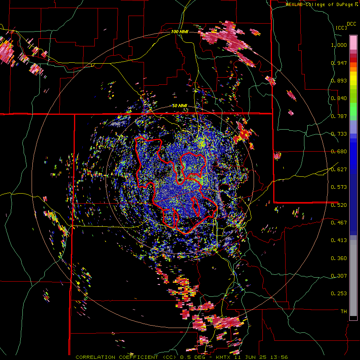Click the 0.947 color scale value
The image size is (360, 360).
339,63
